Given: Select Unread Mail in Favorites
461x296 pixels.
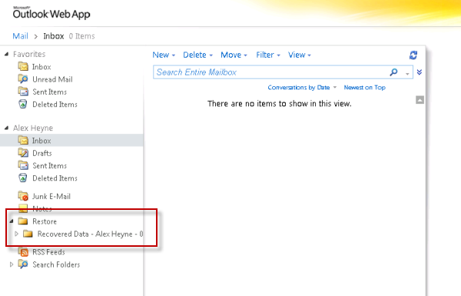Looking at the screenshot, I should pyautogui.click(x=52, y=79).
